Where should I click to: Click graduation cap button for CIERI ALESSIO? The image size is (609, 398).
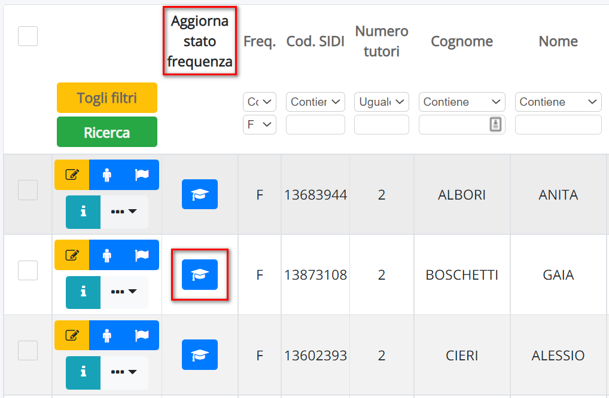click(200, 354)
